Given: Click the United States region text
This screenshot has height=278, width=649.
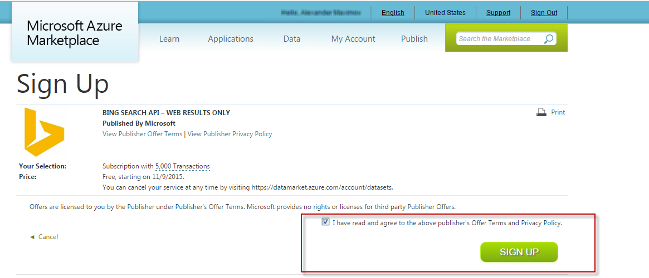Looking at the screenshot, I should [445, 13].
